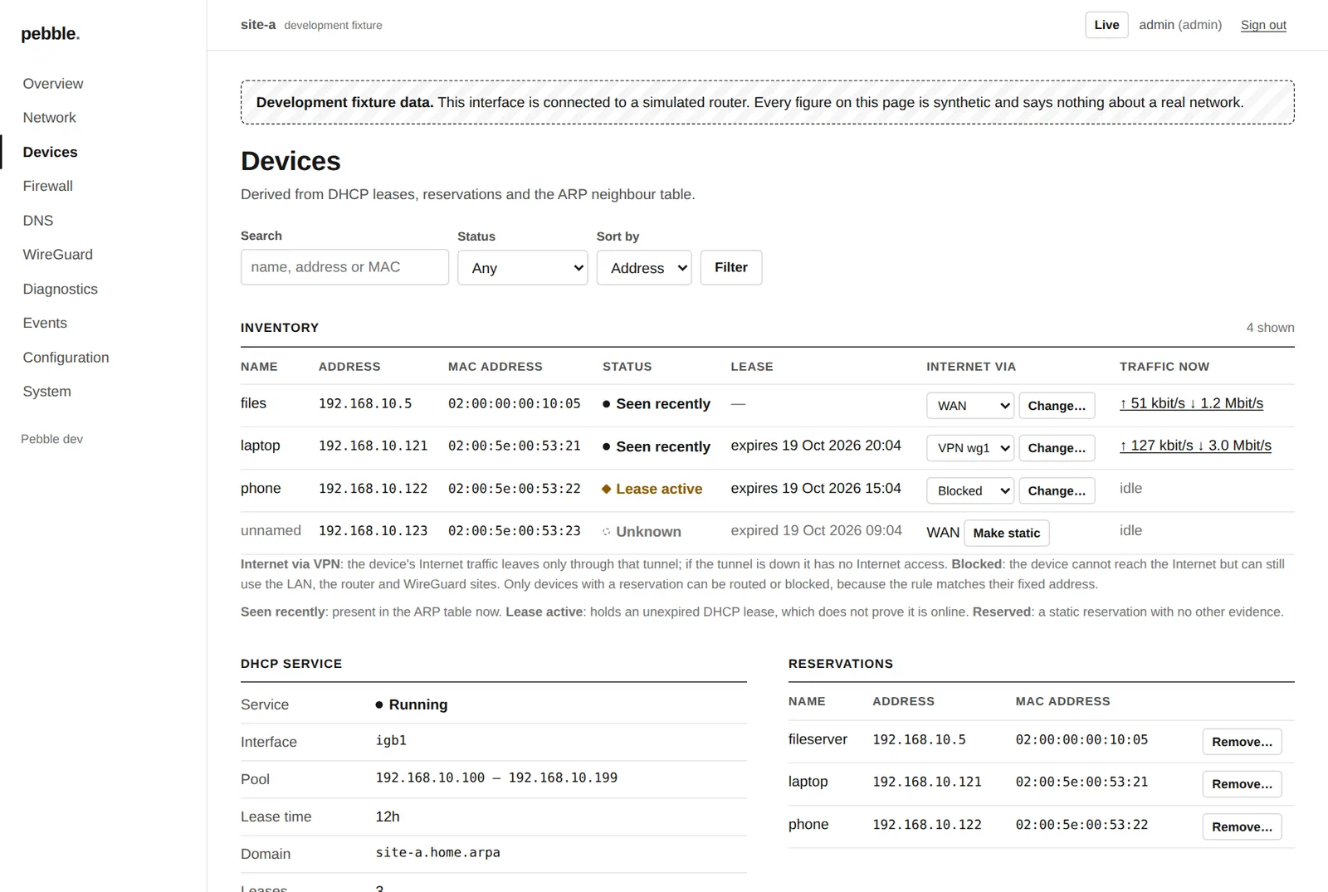Click the Unknown status for unnamed
The image size is (1328, 892).
pyautogui.click(x=642, y=532)
